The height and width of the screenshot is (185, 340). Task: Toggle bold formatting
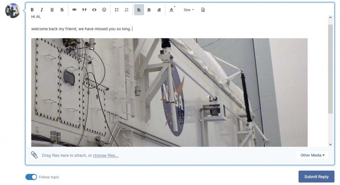[x=32, y=10]
